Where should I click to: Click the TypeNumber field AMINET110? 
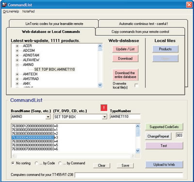click(125, 116)
